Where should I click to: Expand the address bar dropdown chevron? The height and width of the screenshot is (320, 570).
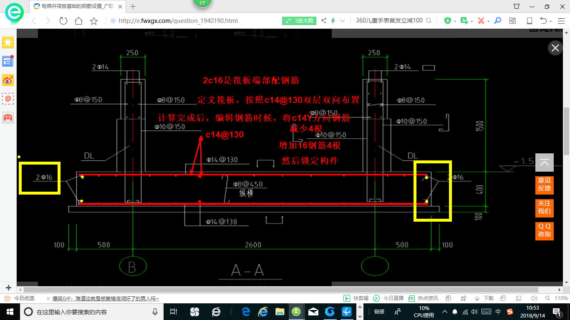343,21
